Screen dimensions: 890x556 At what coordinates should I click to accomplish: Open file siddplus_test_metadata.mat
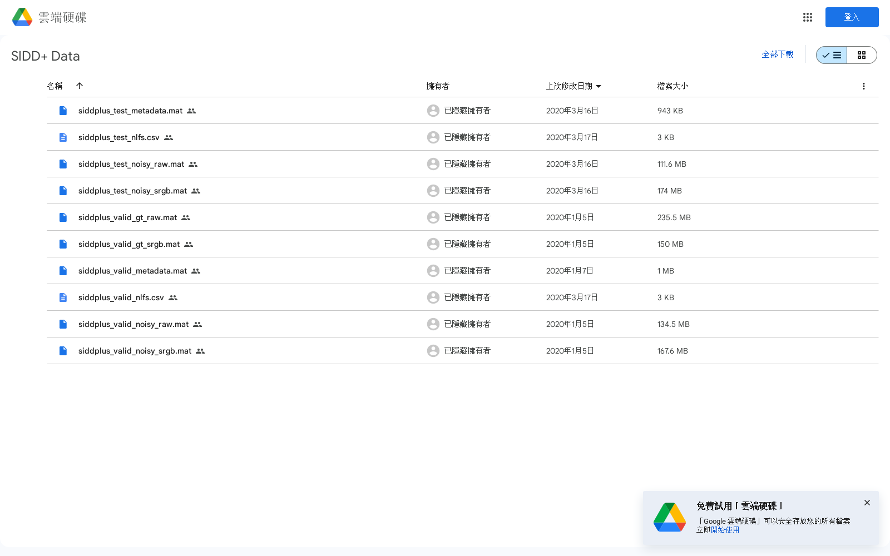[x=130, y=111]
